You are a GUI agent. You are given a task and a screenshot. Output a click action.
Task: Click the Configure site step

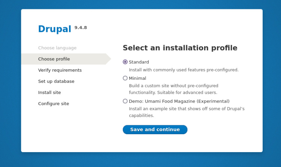point(54,104)
